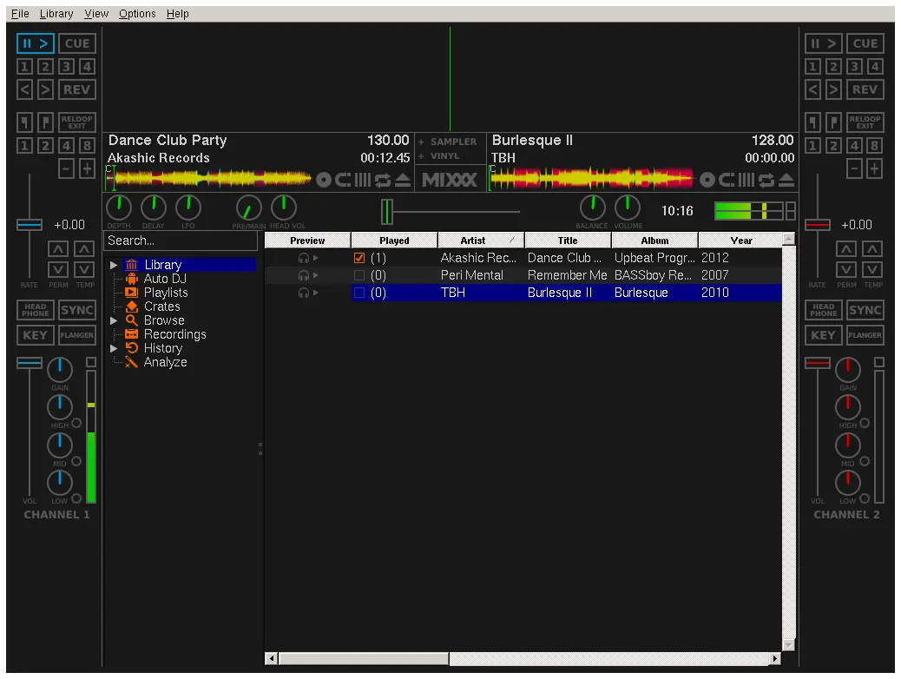Image resolution: width=901 pixels, height=679 pixels.
Task: Open the Options menu
Action: point(137,14)
